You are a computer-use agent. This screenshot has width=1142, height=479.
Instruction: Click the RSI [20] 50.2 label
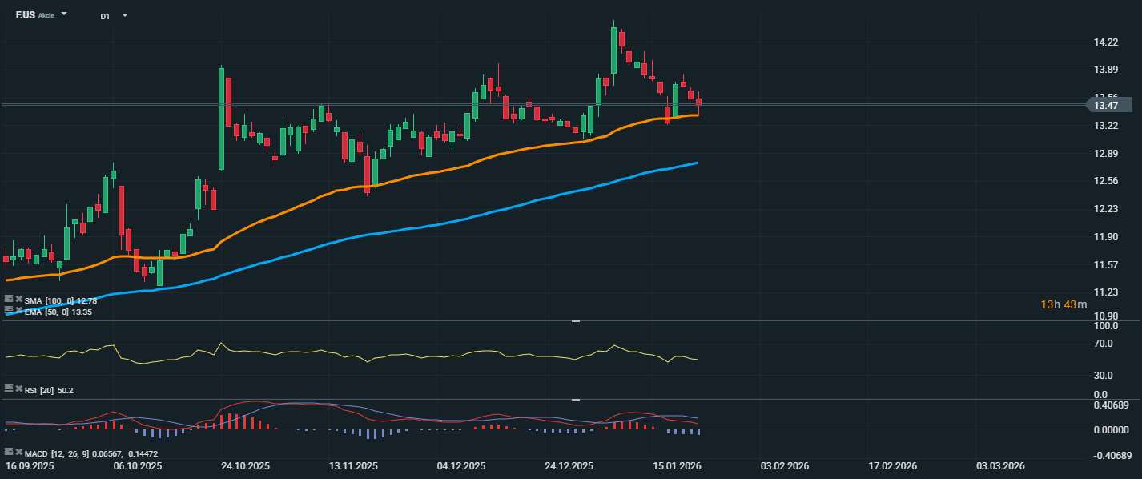[50, 389]
